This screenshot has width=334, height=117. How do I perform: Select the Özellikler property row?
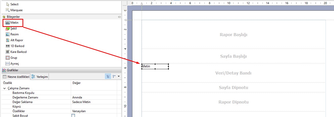[61, 111]
